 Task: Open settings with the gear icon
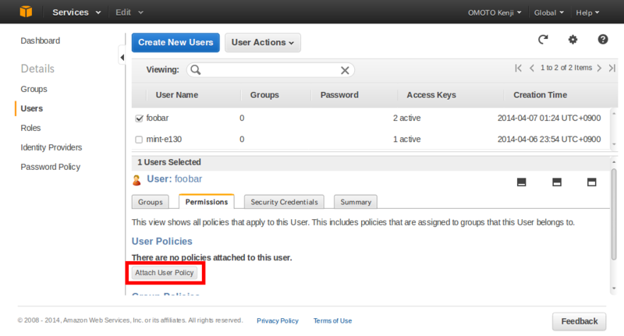click(x=573, y=39)
